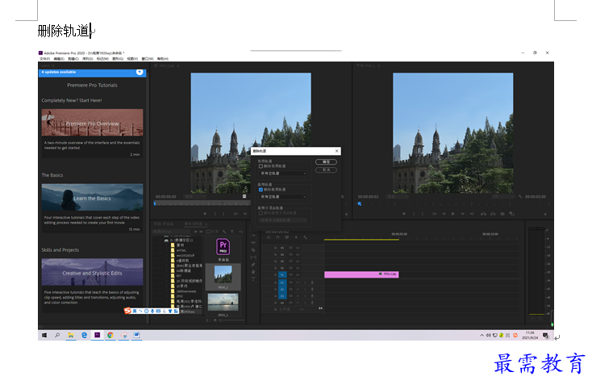Toggle timeline Snap magnet icon
The image size is (592, 389).
[x=277, y=237]
